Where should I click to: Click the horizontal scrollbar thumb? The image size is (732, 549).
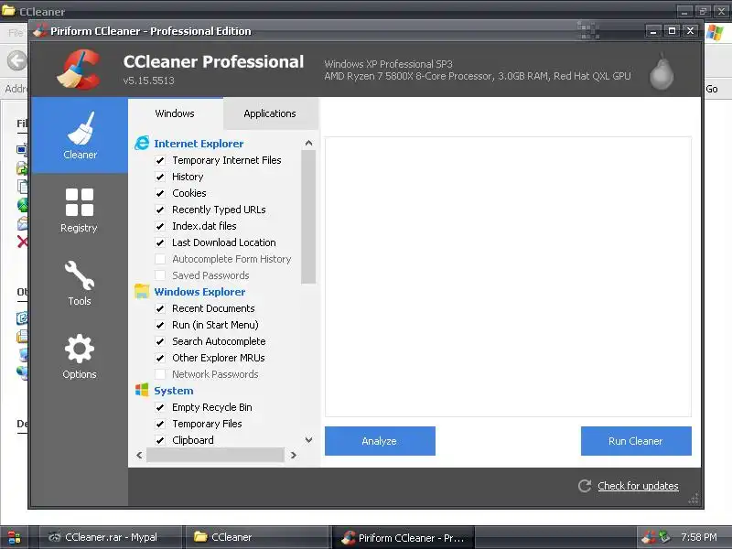pyautogui.click(x=215, y=455)
